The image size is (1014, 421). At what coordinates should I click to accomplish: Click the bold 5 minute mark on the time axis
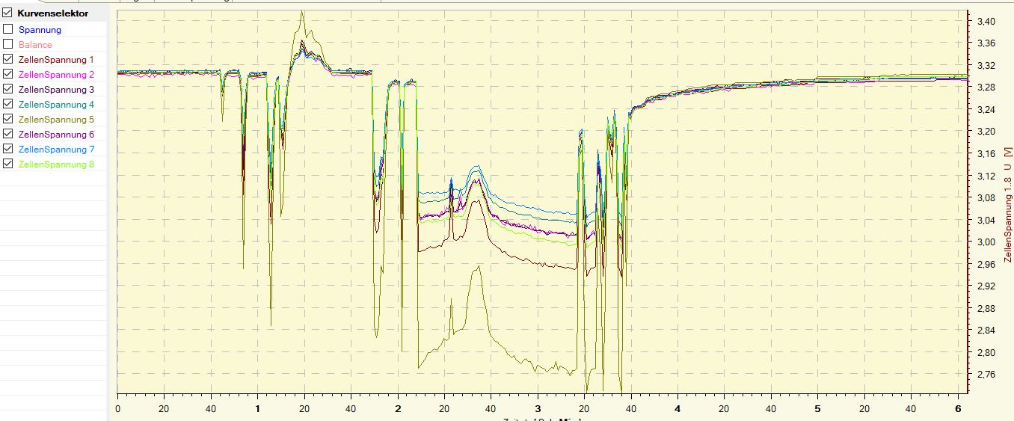817,409
